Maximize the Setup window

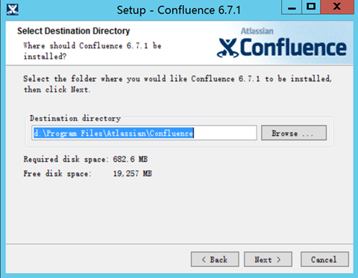point(311,7)
